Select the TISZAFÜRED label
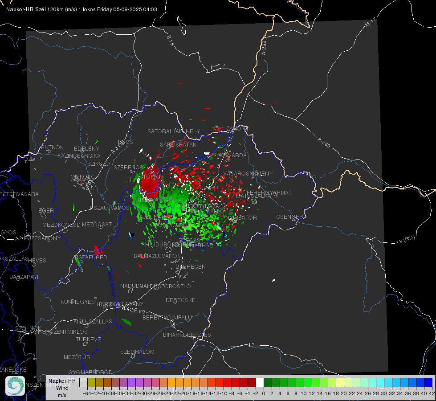Screen dimensions: 436x401 (91, 258)
